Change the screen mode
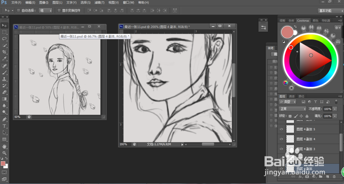The width and height of the screenshot is (344, 184). (4, 179)
